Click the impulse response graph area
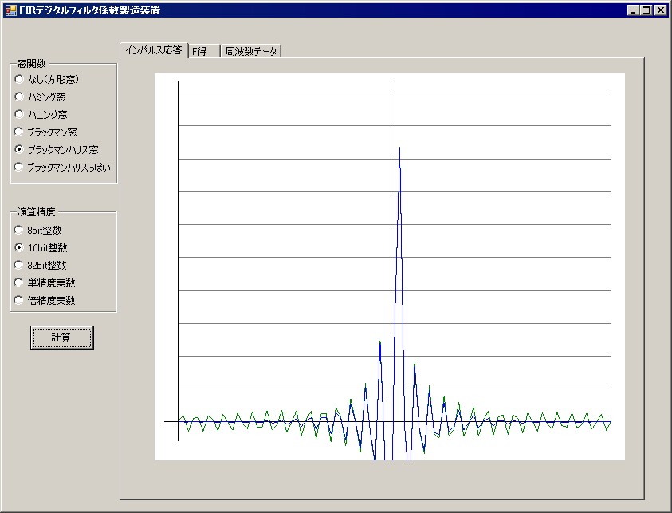672x513 pixels. coord(390,266)
